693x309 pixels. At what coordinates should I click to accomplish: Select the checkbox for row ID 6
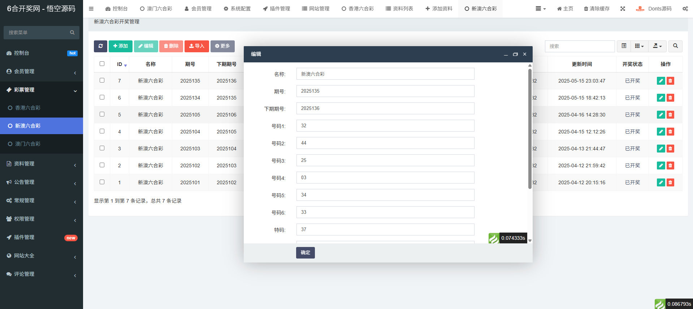tap(102, 97)
